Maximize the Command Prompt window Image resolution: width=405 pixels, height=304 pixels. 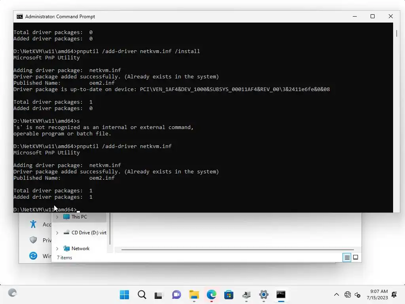(x=373, y=16)
